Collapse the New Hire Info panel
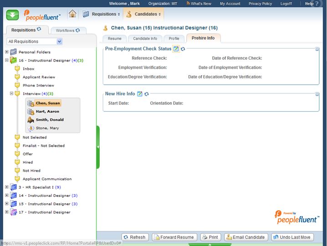 317,94
